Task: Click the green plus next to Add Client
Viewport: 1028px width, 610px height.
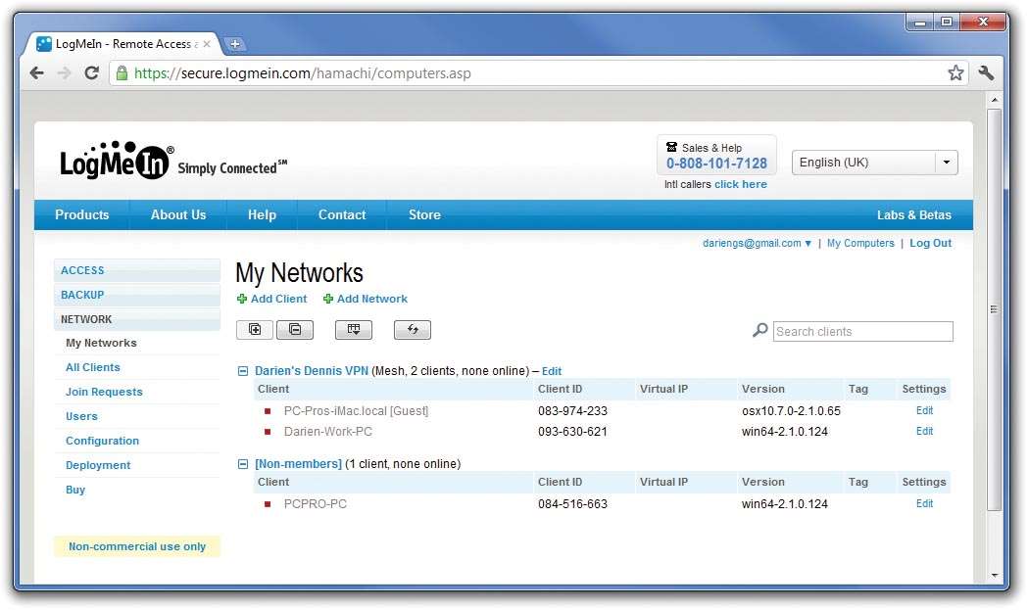Action: click(242, 299)
